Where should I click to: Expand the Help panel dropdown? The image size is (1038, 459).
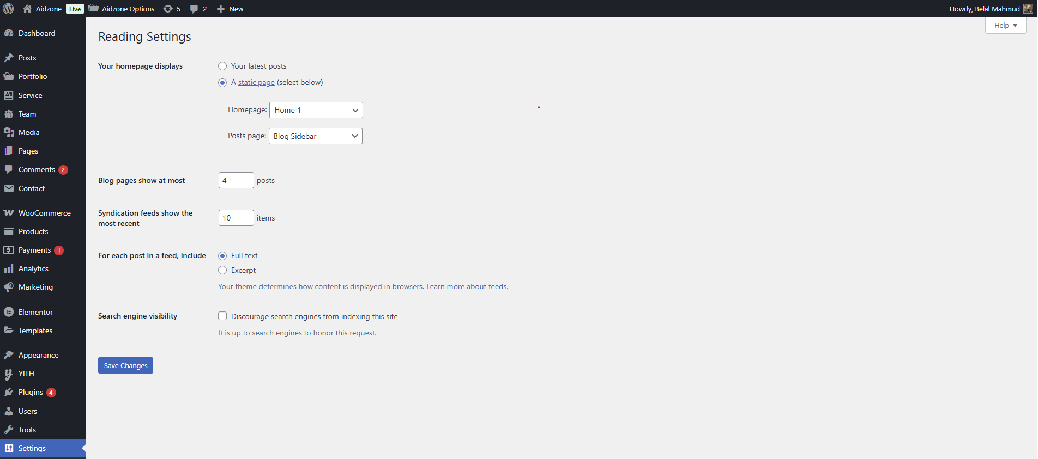click(x=1005, y=26)
